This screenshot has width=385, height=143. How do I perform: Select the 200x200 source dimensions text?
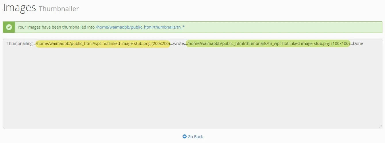coord(160,43)
